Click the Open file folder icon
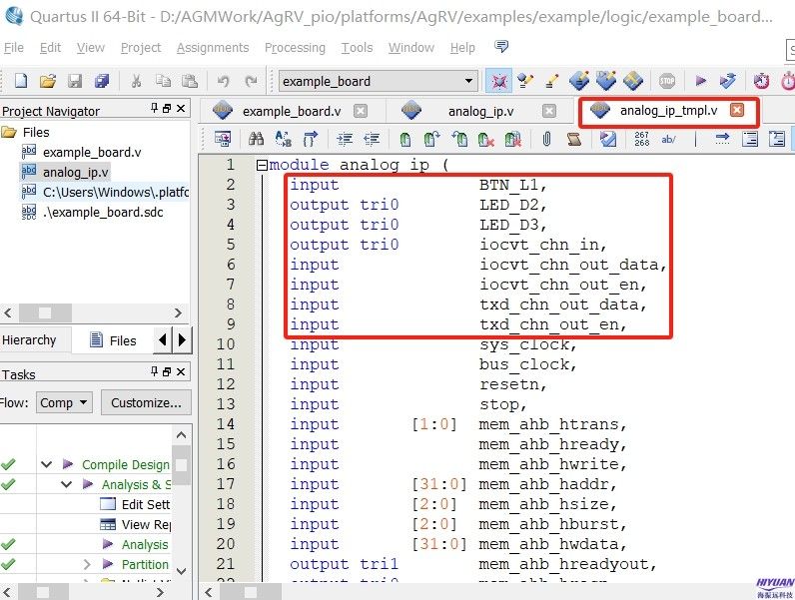This screenshot has width=795, height=600. pyautogui.click(x=48, y=81)
